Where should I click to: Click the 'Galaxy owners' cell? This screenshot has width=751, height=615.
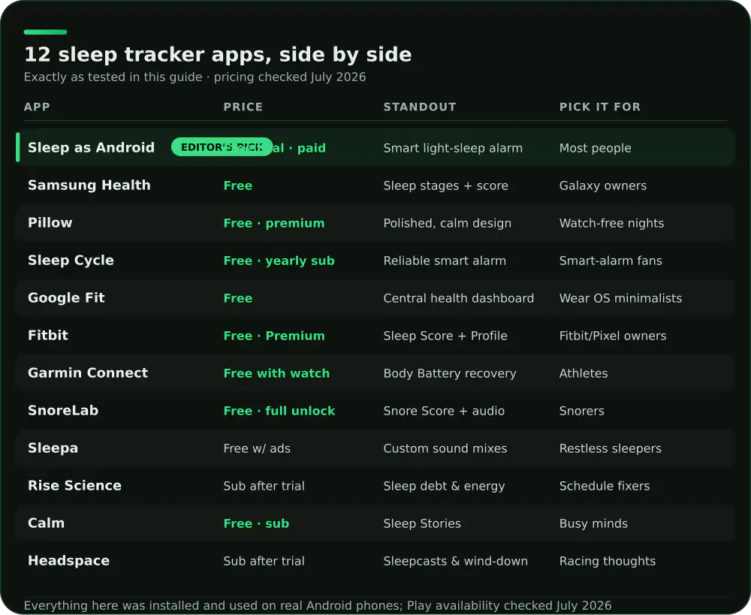click(602, 185)
